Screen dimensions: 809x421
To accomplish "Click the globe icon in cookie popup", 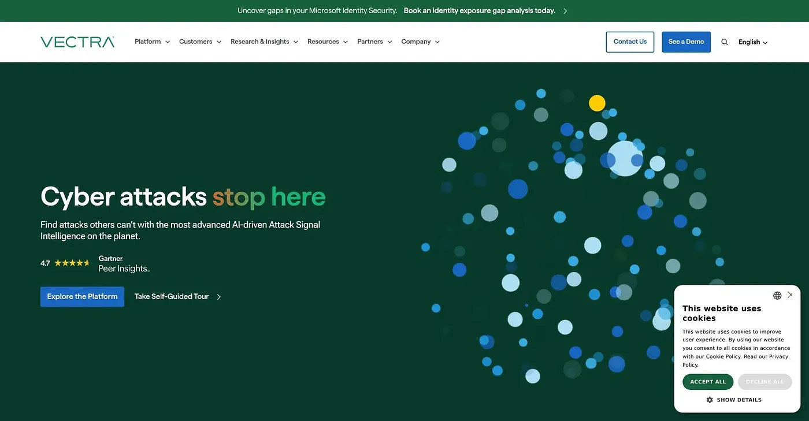I will pos(777,295).
